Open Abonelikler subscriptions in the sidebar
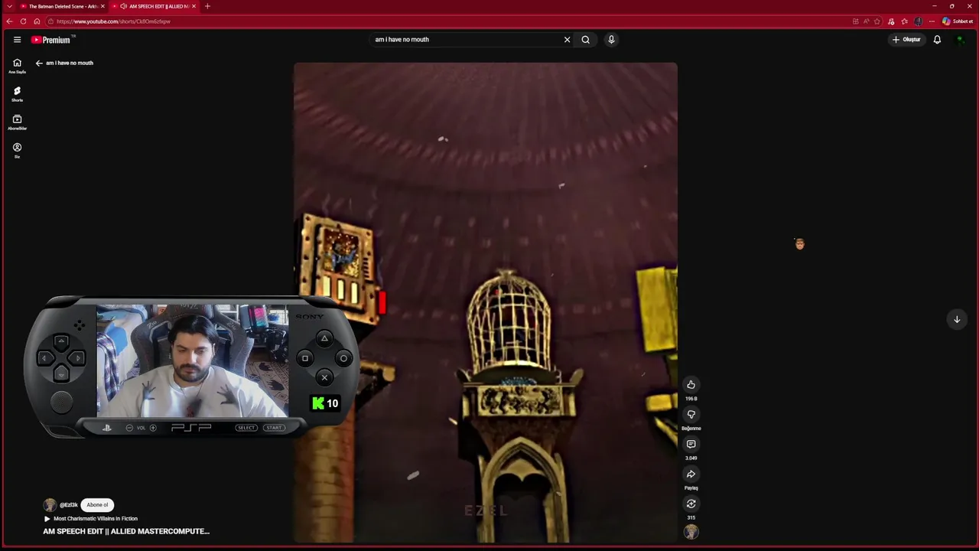This screenshot has height=551, width=979. click(17, 122)
